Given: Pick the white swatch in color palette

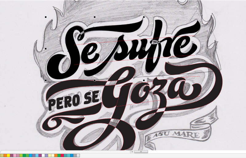Looking at the screenshot, I should [43, 156].
